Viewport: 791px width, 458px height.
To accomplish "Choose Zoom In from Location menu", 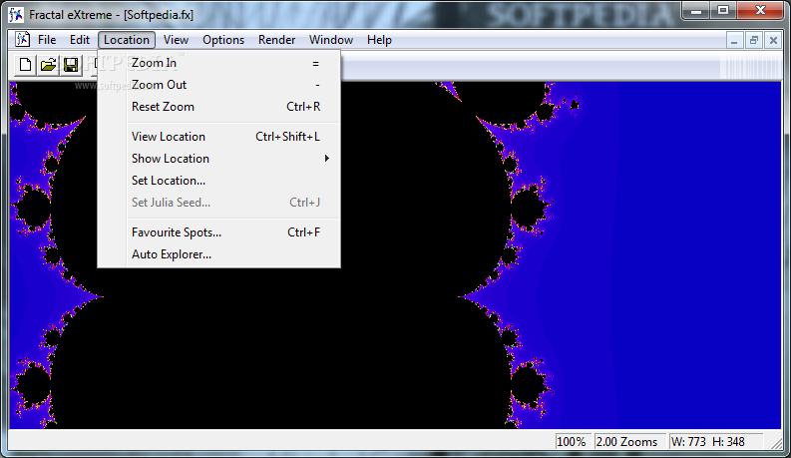I will 218,63.
